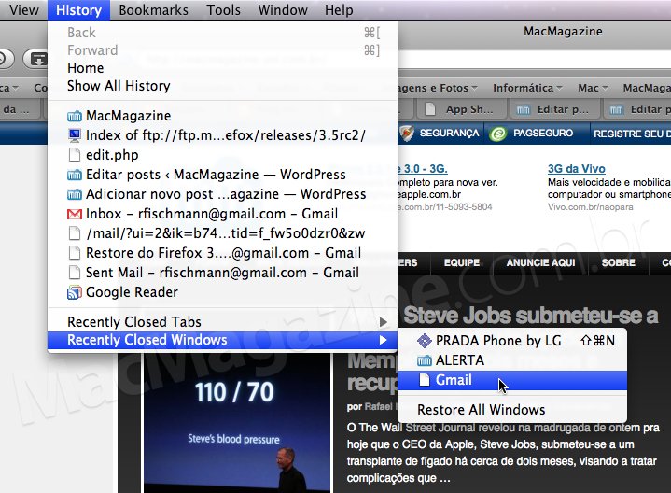671x493 pixels.
Task: Open the View menu
Action: coord(24,9)
